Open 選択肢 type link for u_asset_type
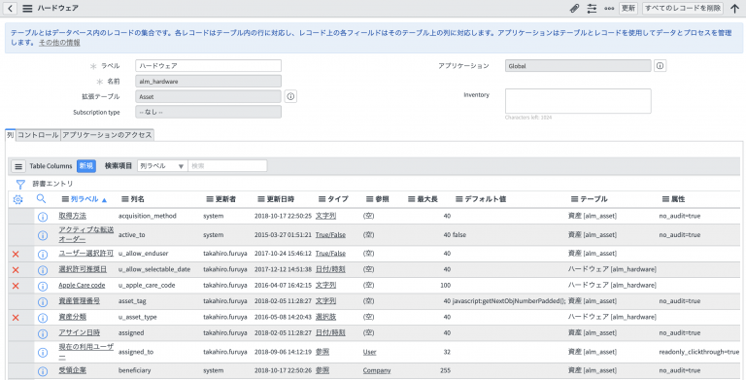Screen dimensions: 746x380 coord(326,317)
